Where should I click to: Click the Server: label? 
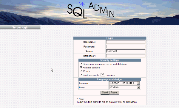(89, 51)
